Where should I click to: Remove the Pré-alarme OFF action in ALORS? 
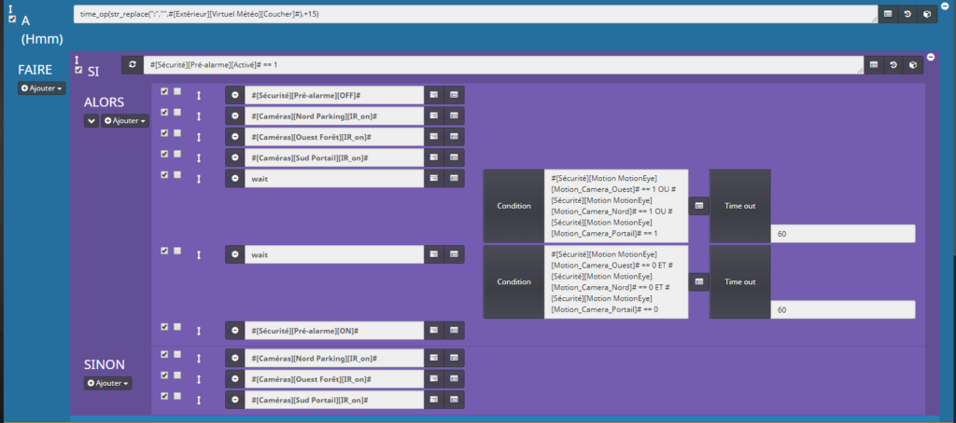(234, 95)
